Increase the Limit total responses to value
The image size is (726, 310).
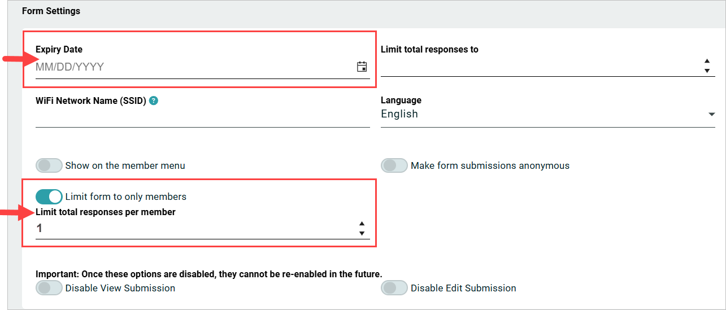coord(707,61)
